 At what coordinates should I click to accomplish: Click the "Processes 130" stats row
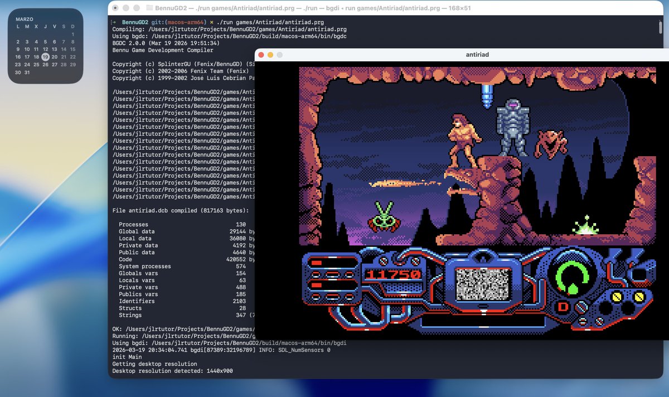[182, 225]
